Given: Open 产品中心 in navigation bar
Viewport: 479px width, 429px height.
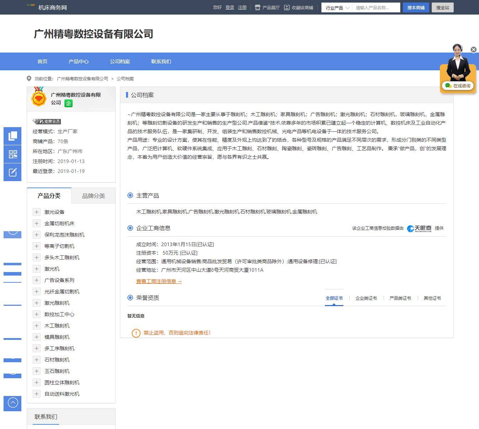Looking at the screenshot, I should coord(78,61).
